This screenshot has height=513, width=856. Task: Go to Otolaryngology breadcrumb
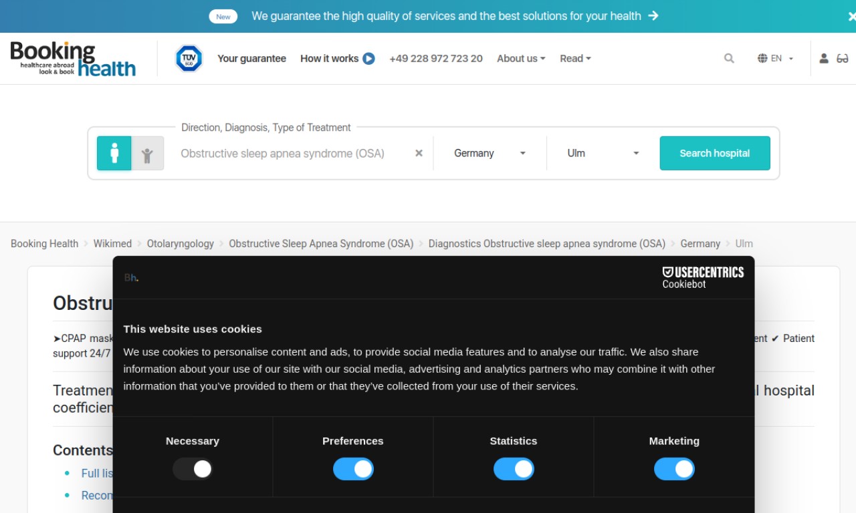[181, 244]
